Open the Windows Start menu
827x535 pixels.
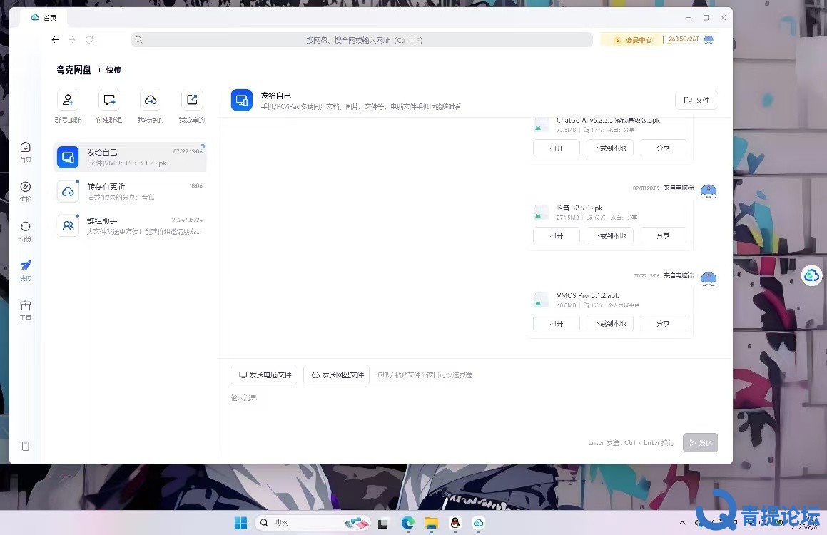240,523
